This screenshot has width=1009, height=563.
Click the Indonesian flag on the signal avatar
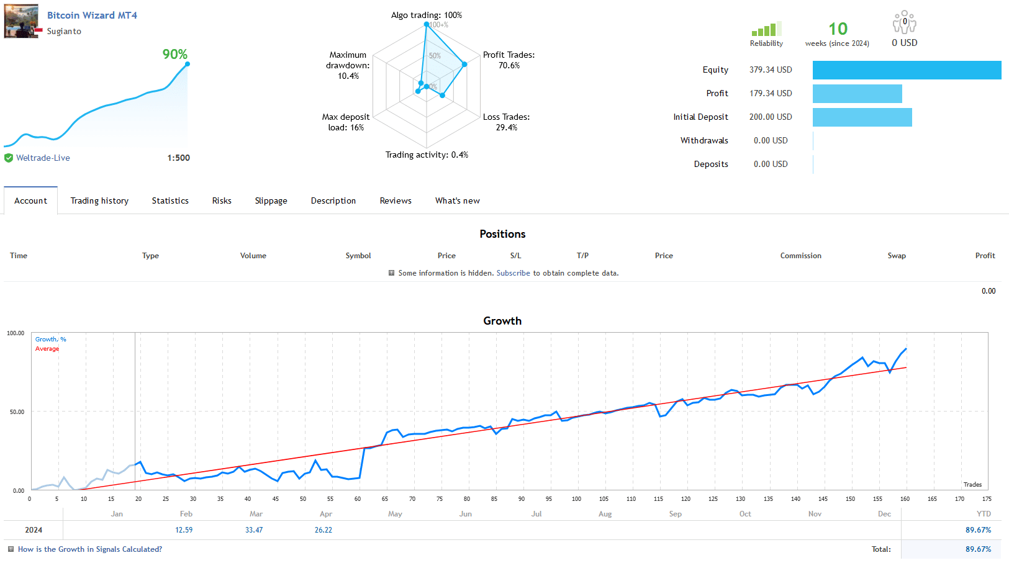[x=37, y=29]
